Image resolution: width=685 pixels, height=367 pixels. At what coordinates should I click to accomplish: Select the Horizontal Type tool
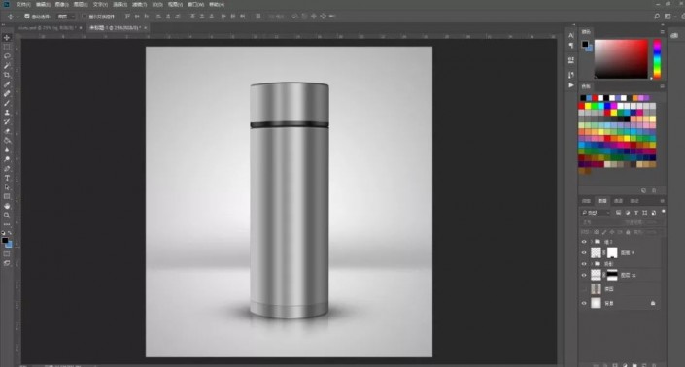coord(7,178)
